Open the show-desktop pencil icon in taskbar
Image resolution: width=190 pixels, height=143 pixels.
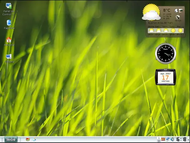pyautogui.click(x=34, y=140)
